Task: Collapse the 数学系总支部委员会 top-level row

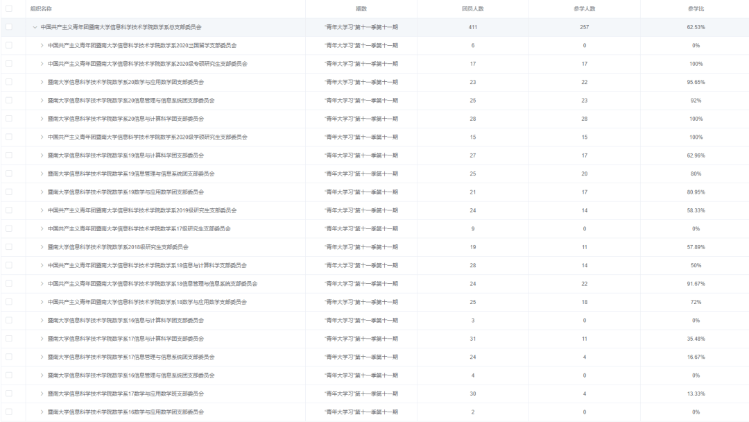Action: [x=35, y=27]
